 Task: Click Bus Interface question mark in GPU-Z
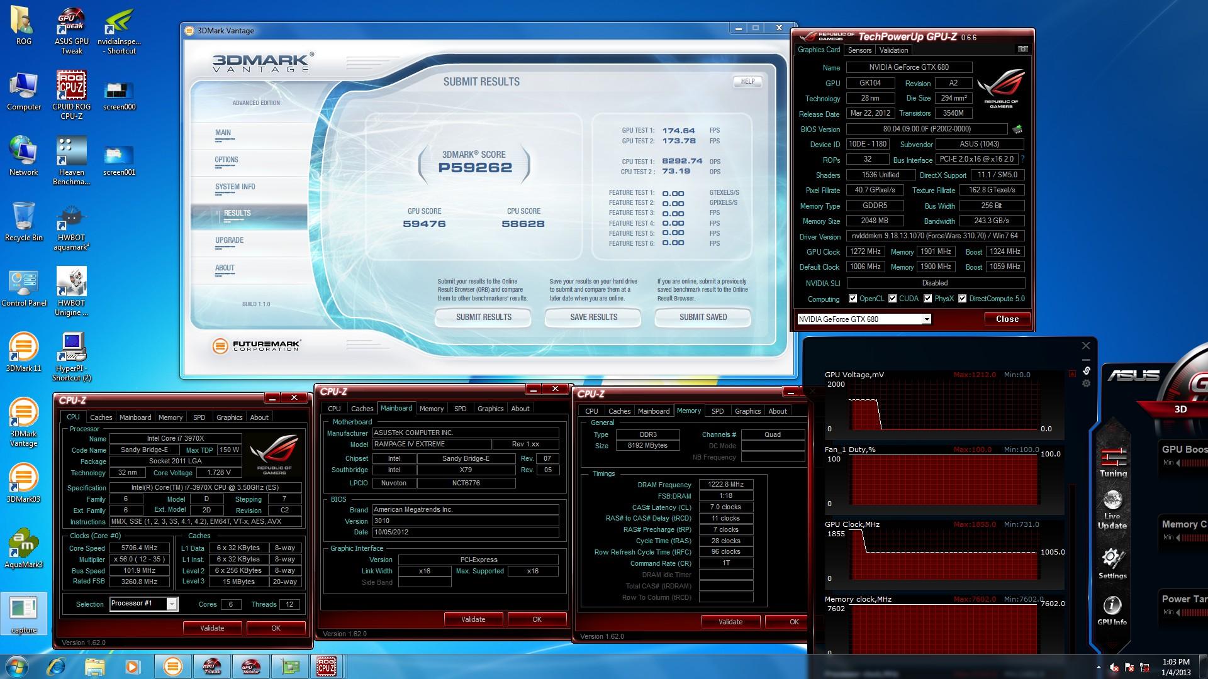[x=1022, y=159]
